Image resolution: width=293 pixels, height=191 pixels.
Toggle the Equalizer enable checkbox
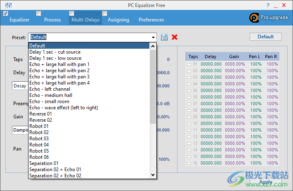[x=6, y=14]
